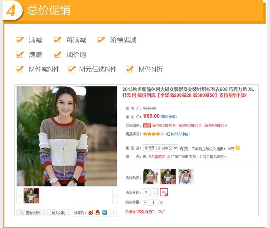This screenshot has height=228, width=270.
Task: Open the 已有23人评价 reviews link
Action: tap(178, 134)
